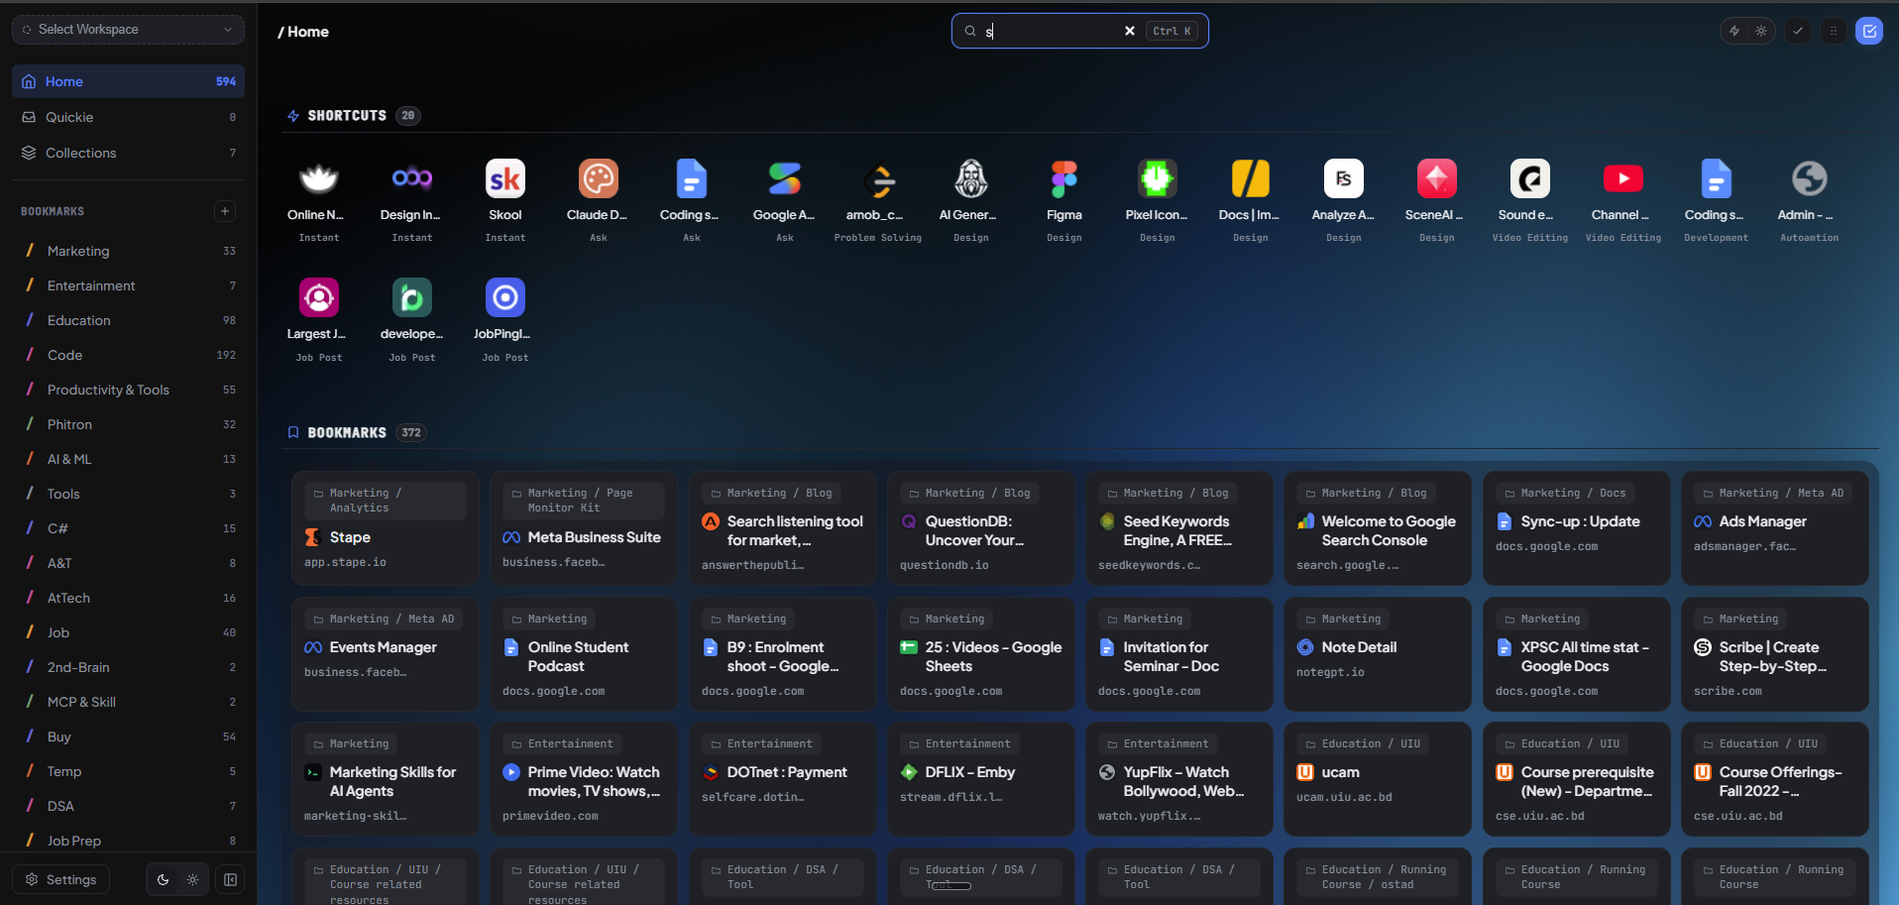Open the Coding s... Development shortcut

[x=1717, y=179]
